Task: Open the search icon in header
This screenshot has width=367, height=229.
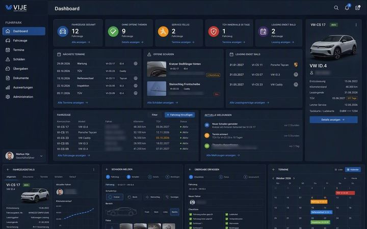Action: pos(336,8)
